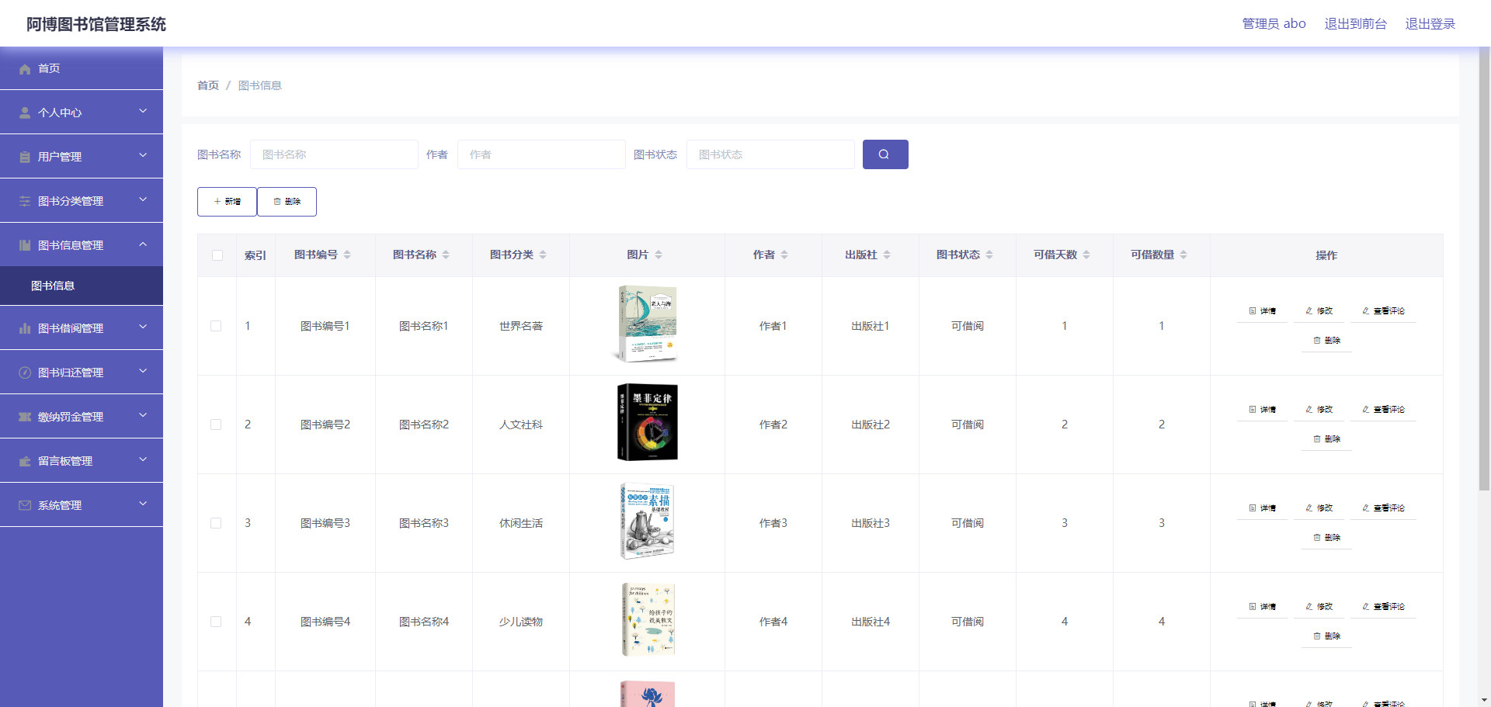The image size is (1491, 707).
Task: Click the magnifier search button
Action: click(885, 154)
